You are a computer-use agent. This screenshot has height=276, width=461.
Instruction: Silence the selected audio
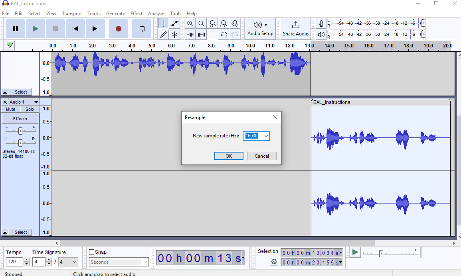202,34
